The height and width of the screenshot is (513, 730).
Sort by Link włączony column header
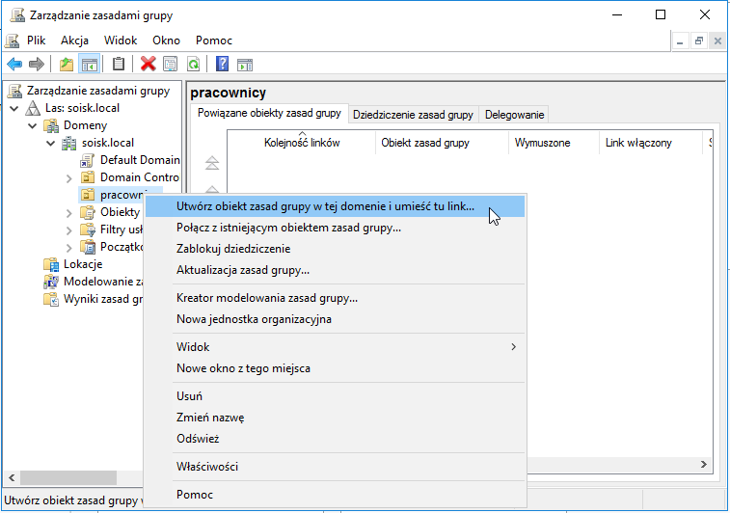[x=650, y=143]
